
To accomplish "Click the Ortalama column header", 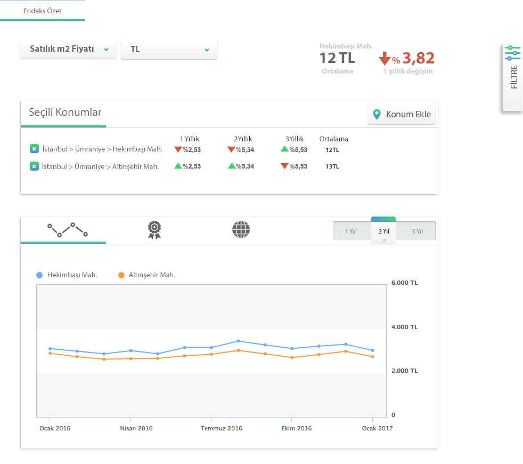I will 333,139.
